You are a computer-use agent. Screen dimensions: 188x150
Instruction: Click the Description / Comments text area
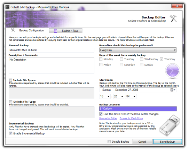52,65
